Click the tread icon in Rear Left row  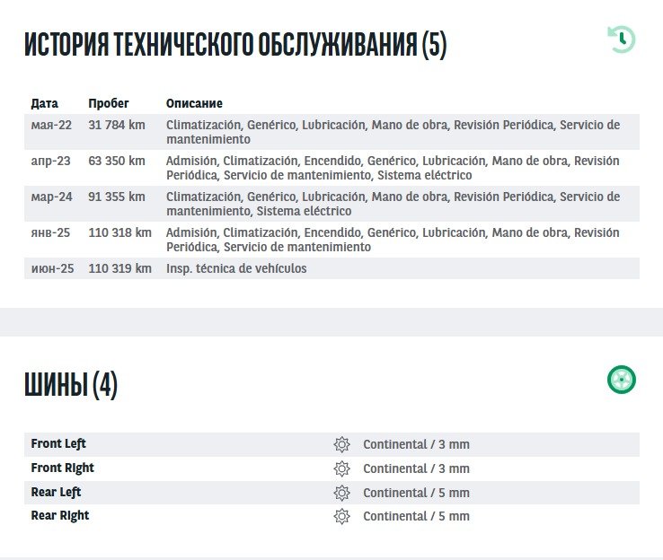341,493
